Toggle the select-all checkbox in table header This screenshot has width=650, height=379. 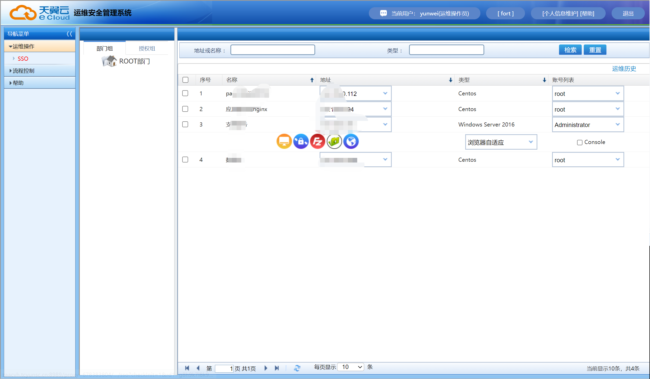tap(185, 80)
